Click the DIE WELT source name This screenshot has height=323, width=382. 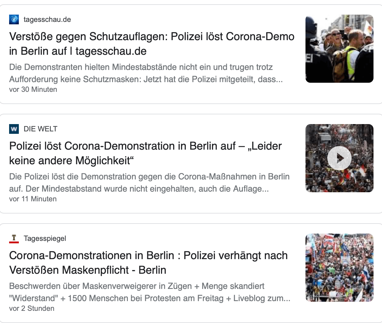click(x=40, y=129)
